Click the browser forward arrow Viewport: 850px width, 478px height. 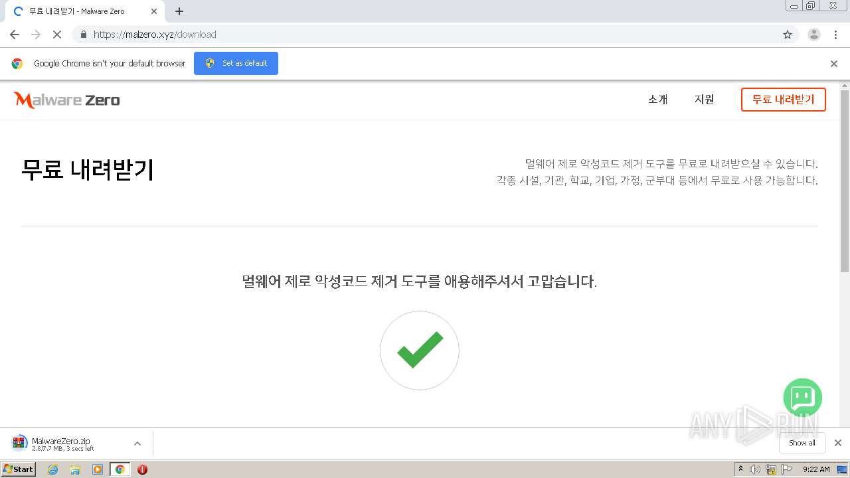(36, 35)
